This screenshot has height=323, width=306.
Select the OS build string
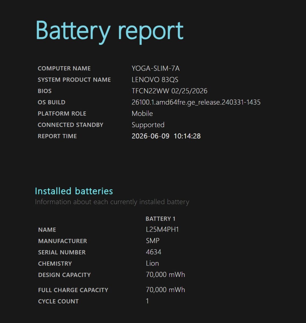pos(196,102)
